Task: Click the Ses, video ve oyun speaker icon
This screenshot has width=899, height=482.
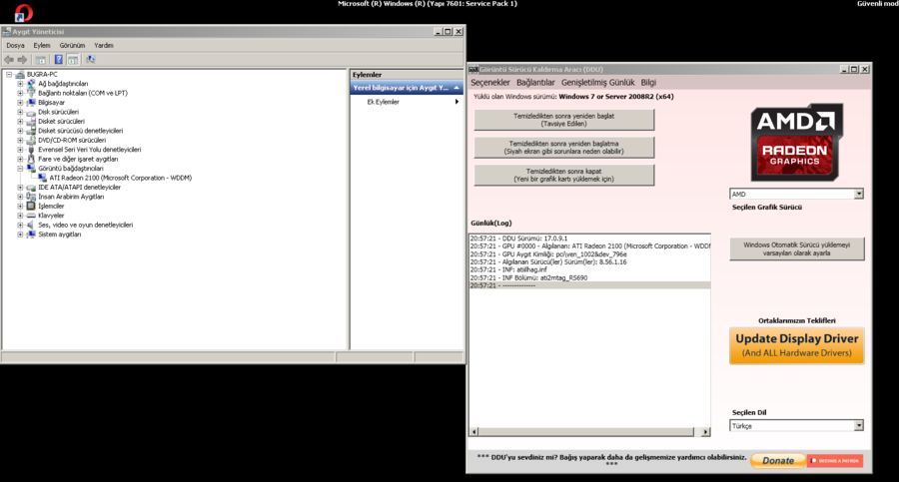Action: pos(31,226)
